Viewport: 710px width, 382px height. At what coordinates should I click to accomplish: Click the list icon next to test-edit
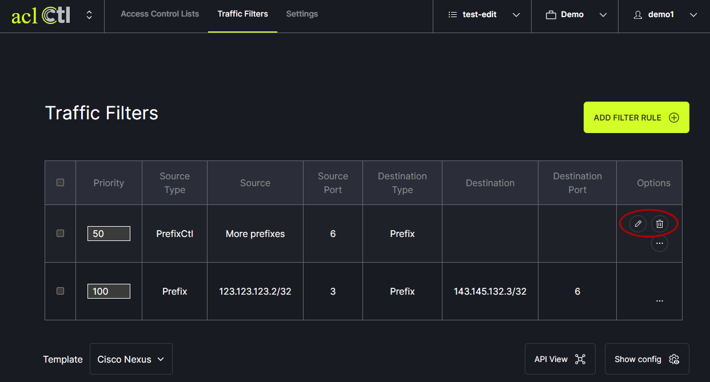(x=453, y=15)
